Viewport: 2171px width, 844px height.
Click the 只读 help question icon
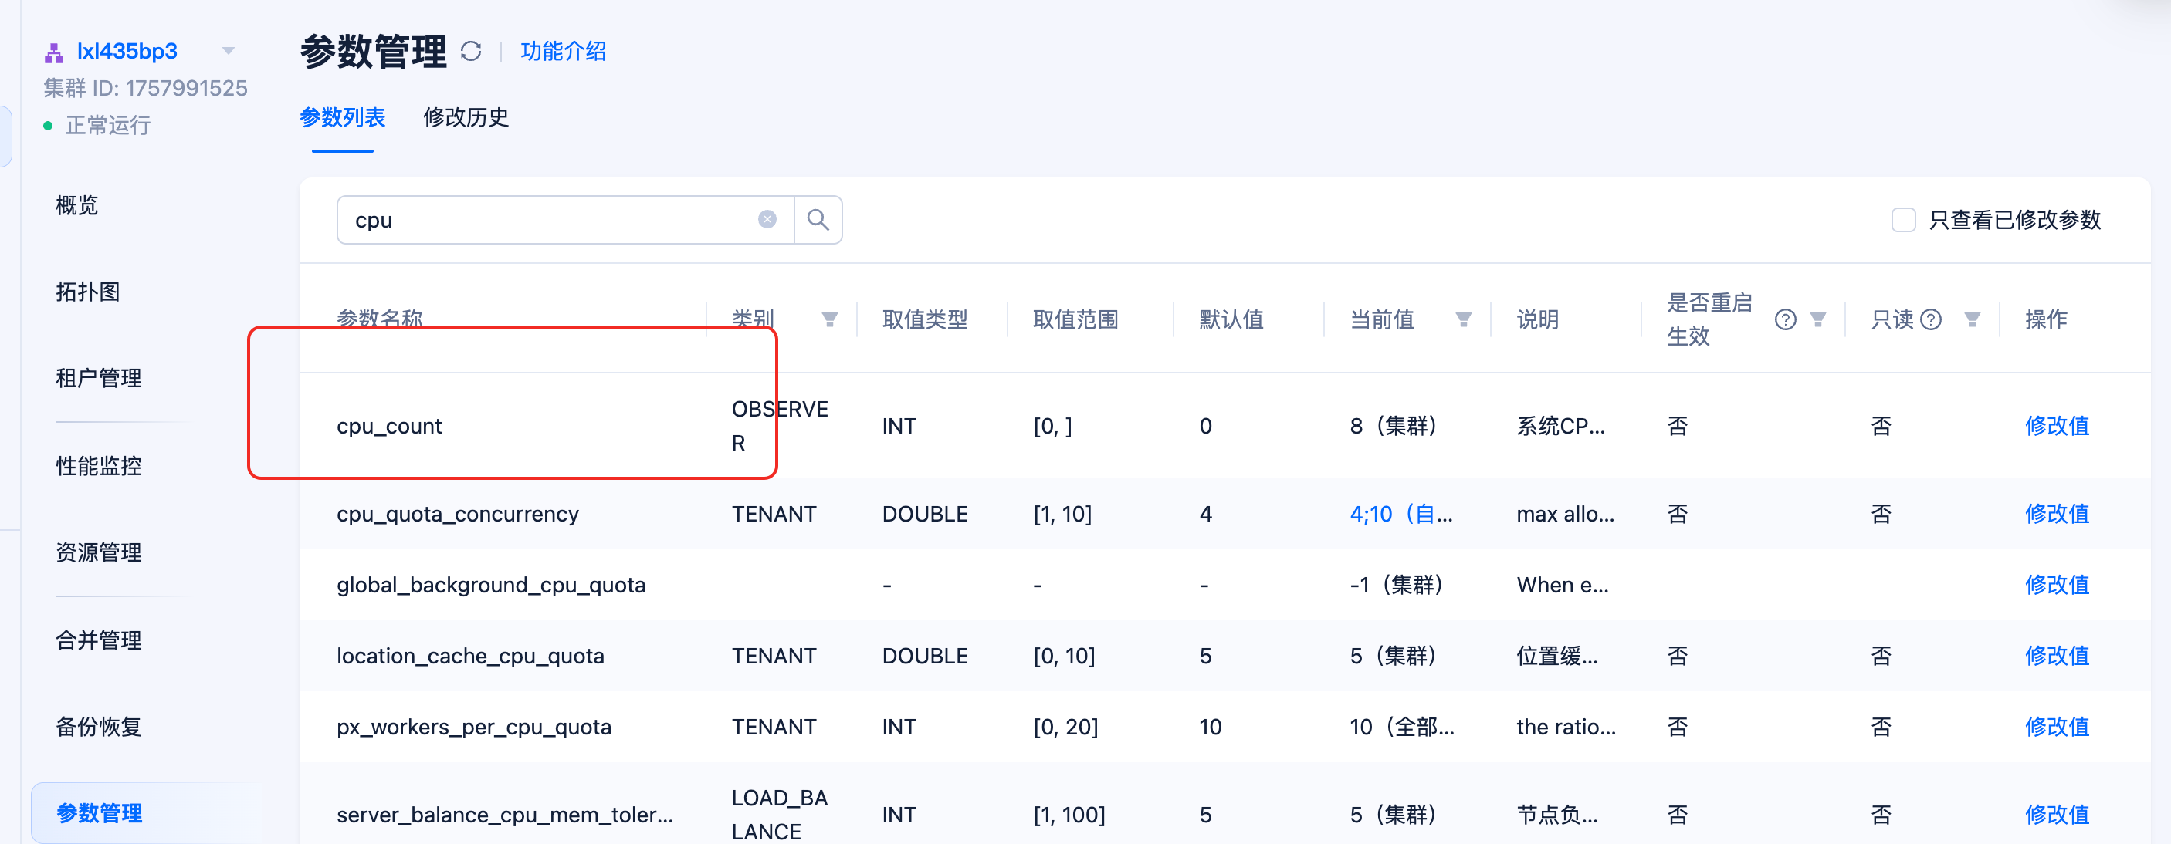click(x=1931, y=319)
